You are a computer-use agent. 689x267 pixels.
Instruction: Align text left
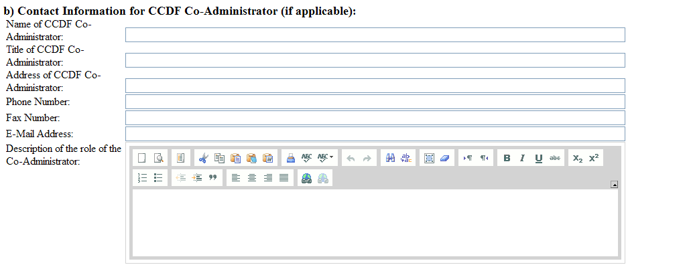pyautogui.click(x=236, y=177)
